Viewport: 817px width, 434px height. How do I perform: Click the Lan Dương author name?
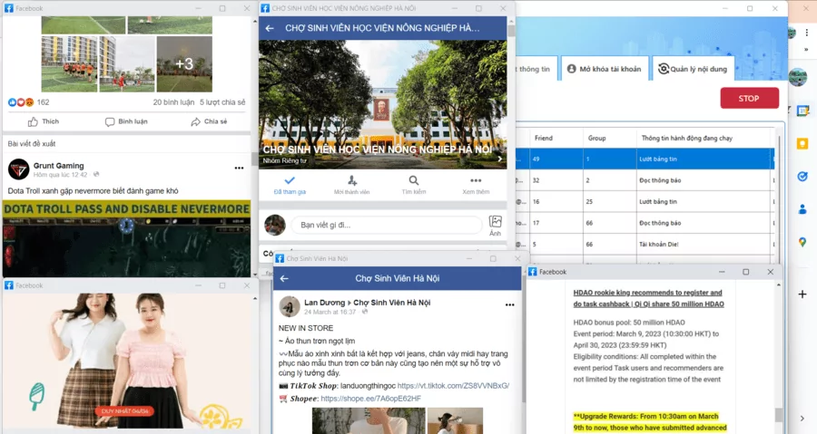click(x=325, y=303)
